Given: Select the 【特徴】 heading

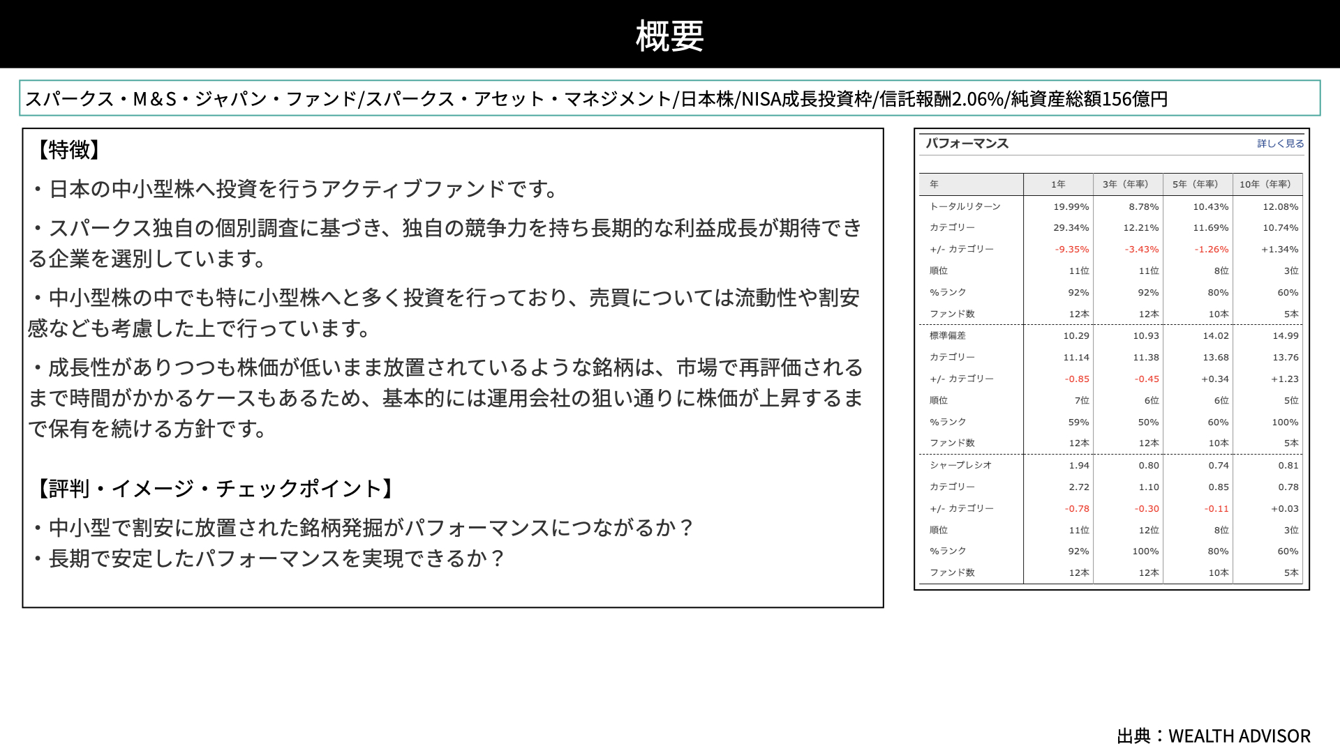Looking at the screenshot, I should pos(69,149).
